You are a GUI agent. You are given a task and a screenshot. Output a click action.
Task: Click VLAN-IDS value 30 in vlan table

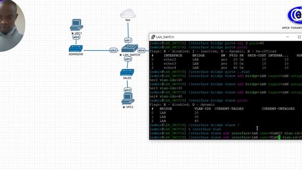[196, 117]
